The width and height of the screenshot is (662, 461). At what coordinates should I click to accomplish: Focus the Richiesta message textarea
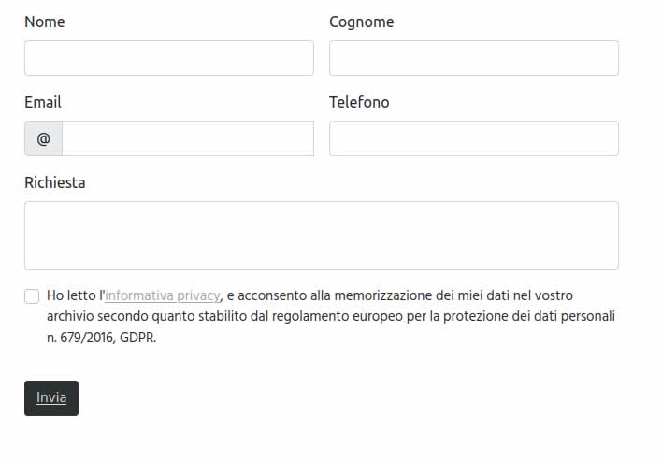[321, 236]
